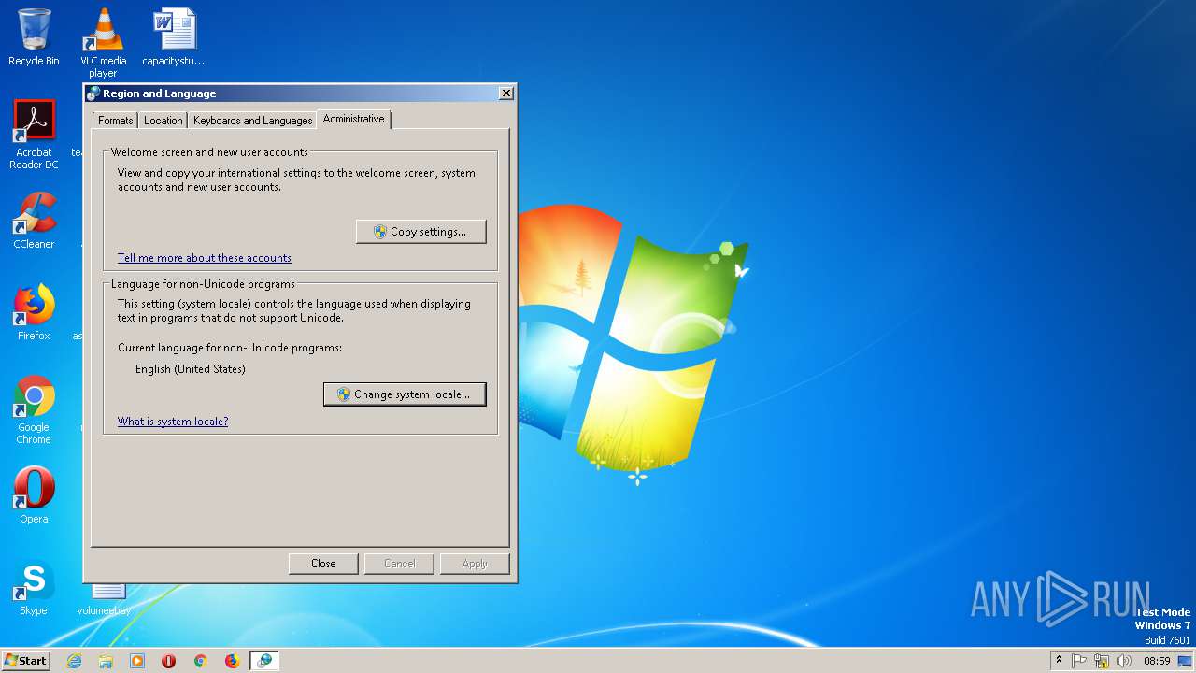Launch Firefox from the taskbar
Screen dimensions: 1196x673
coord(232,661)
